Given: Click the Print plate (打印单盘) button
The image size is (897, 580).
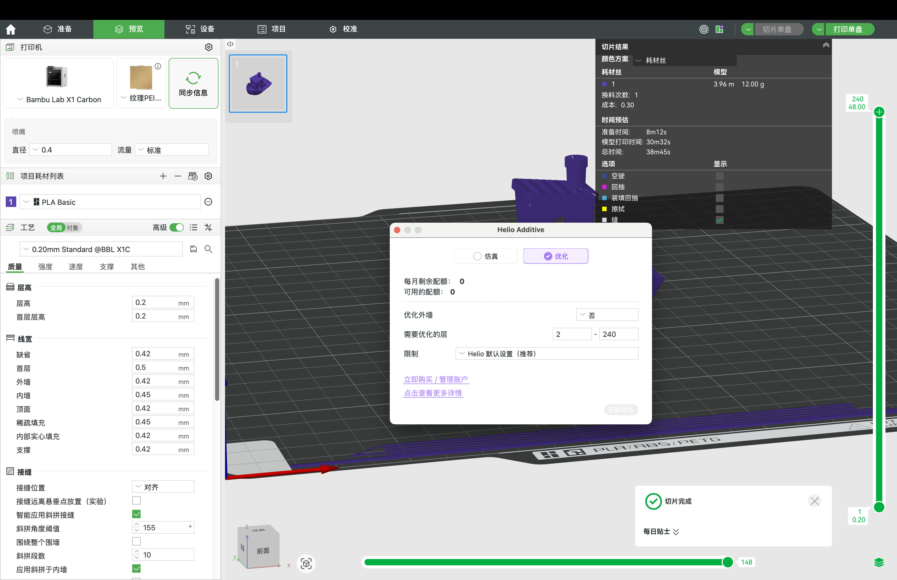Looking at the screenshot, I should tap(848, 29).
